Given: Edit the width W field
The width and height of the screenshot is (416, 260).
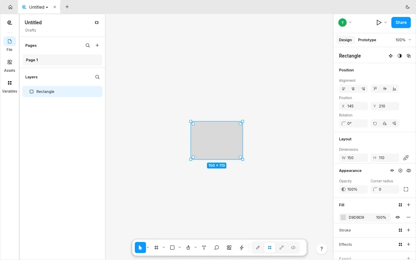Looking at the screenshot, I should pyautogui.click(x=353, y=158).
